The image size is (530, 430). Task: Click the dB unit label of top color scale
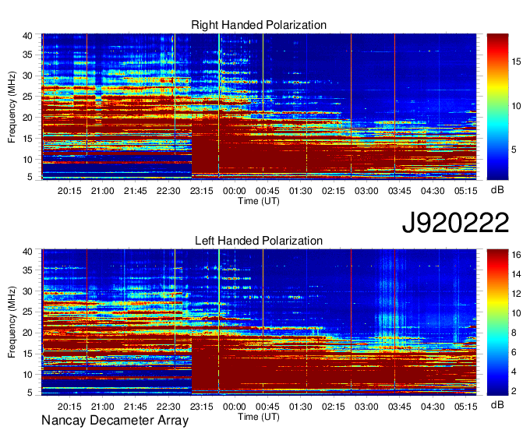pyautogui.click(x=497, y=190)
